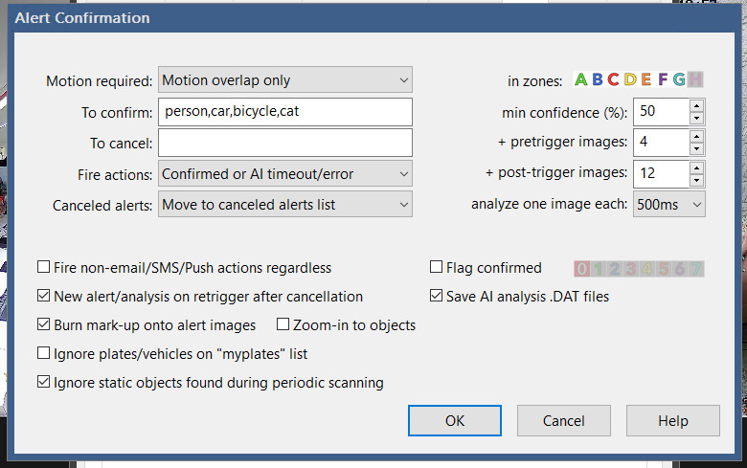Toggle the blue zone B icon

598,79
